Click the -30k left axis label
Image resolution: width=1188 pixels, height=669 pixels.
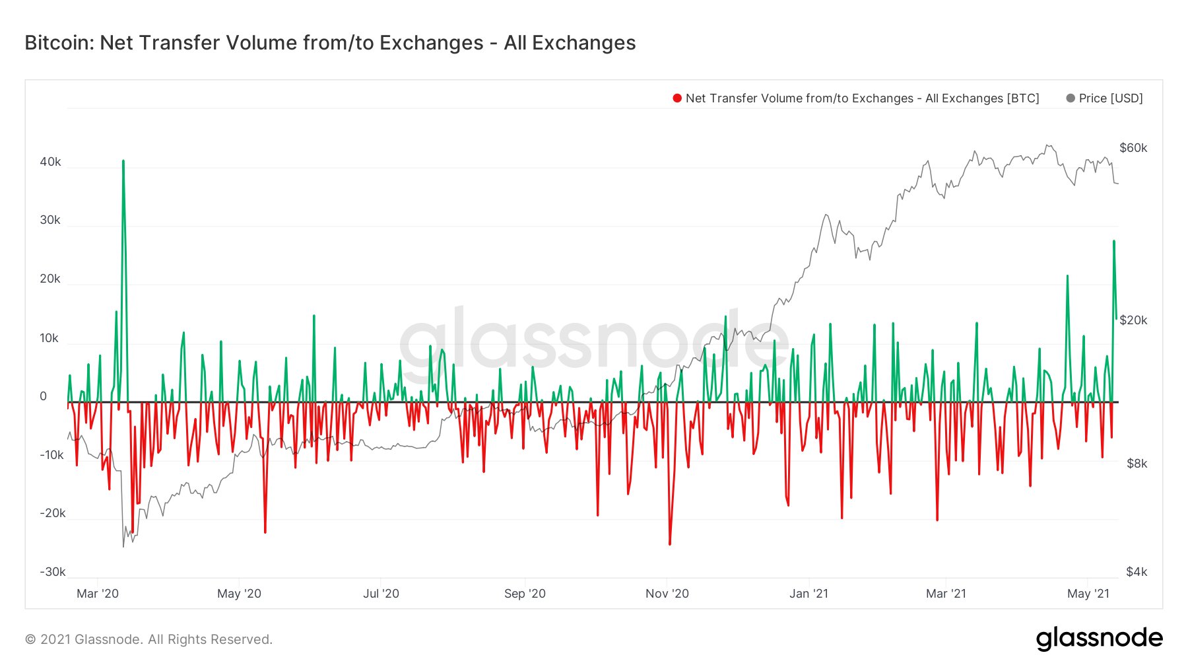click(52, 571)
